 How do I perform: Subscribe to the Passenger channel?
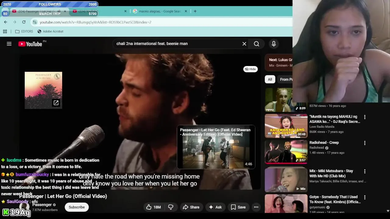click(76, 207)
